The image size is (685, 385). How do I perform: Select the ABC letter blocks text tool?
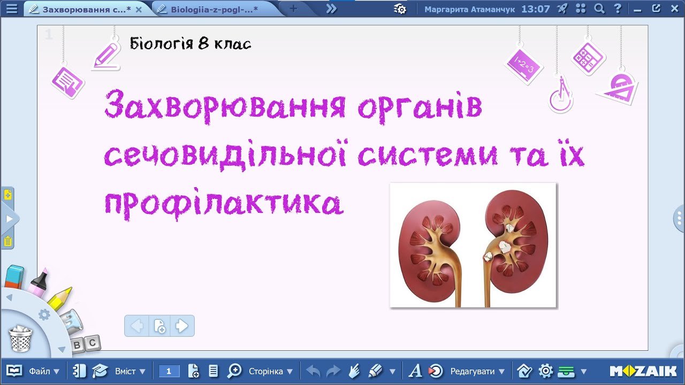[x=85, y=344]
